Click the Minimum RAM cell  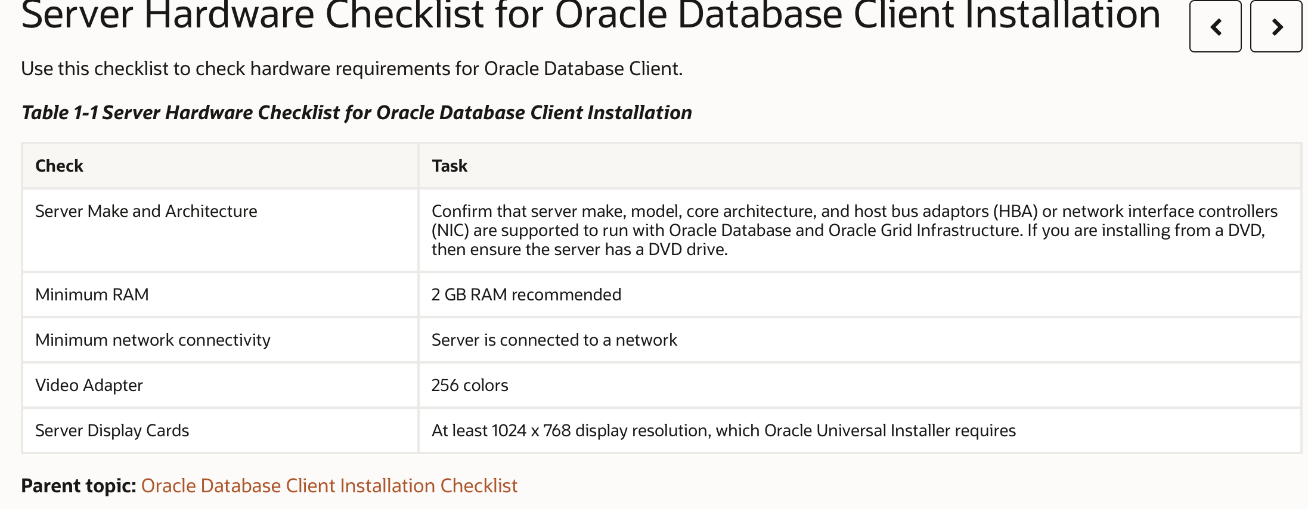coord(92,294)
